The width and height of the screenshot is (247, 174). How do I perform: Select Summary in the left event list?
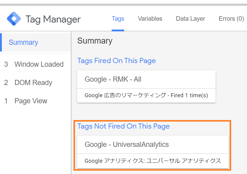[23, 42]
